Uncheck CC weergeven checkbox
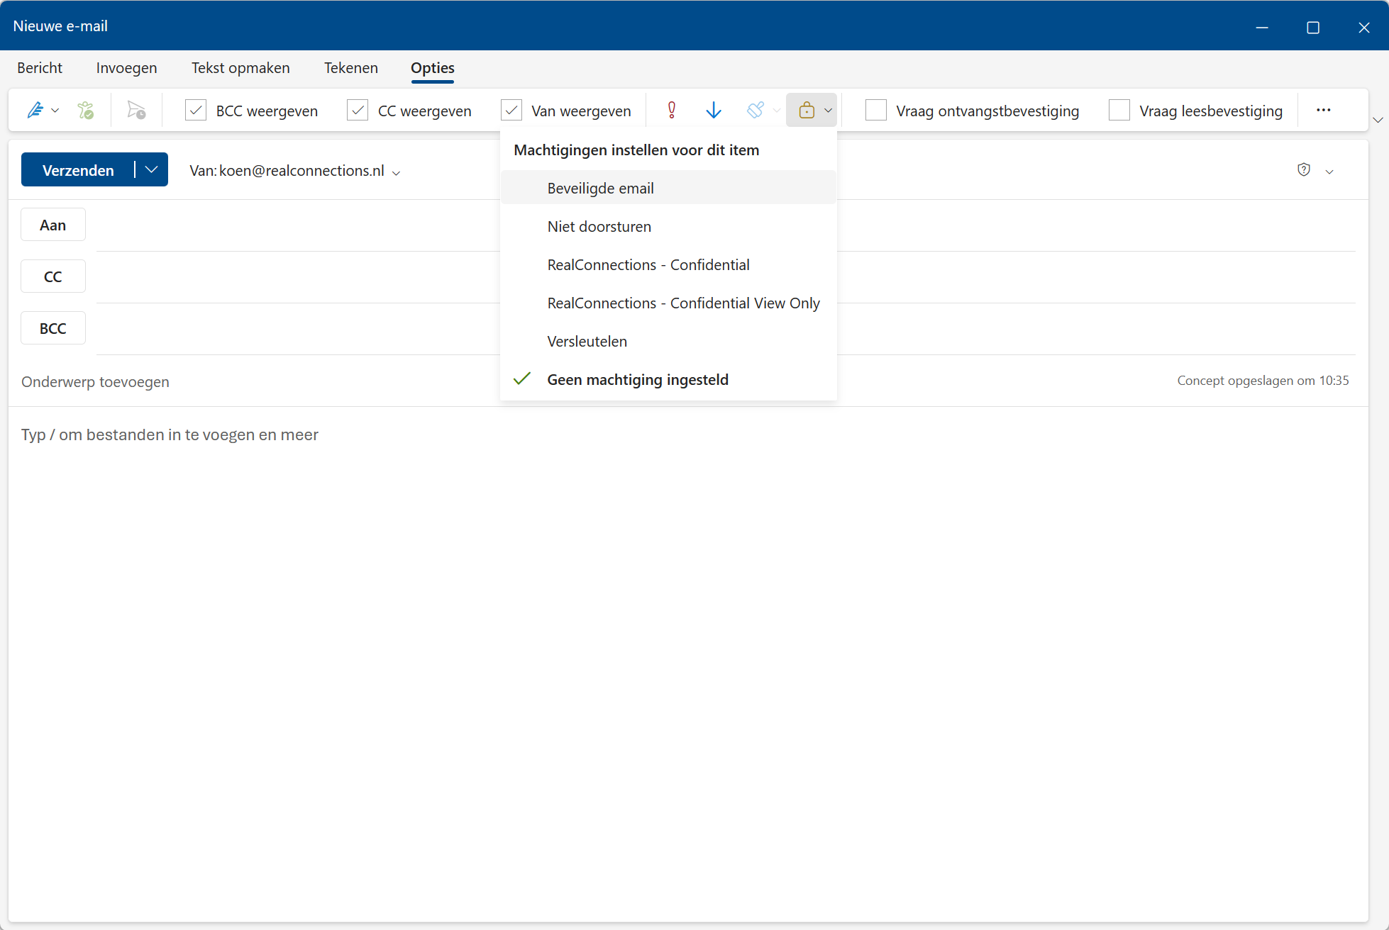The width and height of the screenshot is (1389, 930). click(x=358, y=111)
